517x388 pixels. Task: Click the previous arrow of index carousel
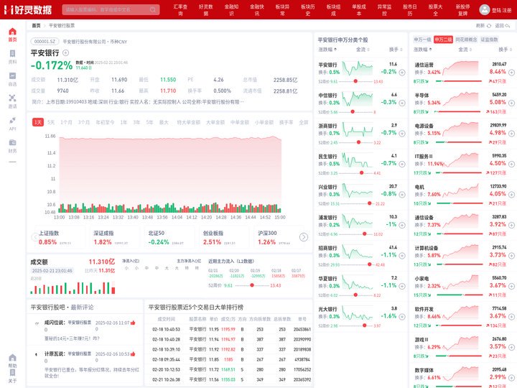coord(34,237)
